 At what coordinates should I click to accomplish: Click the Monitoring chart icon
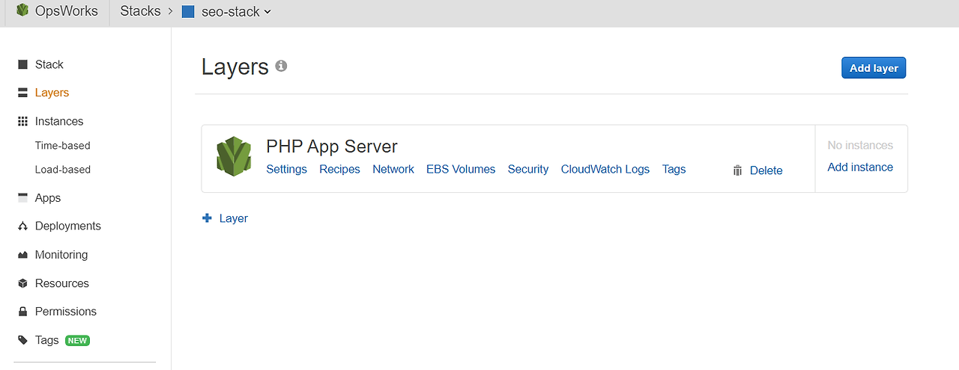[x=22, y=255]
